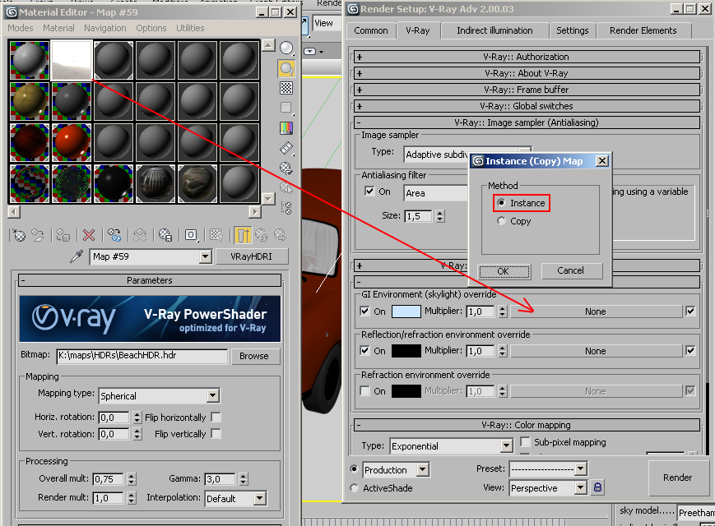Select ActiveShade render mode radio
Viewport: 715px width, 526px height.
pyautogui.click(x=354, y=487)
